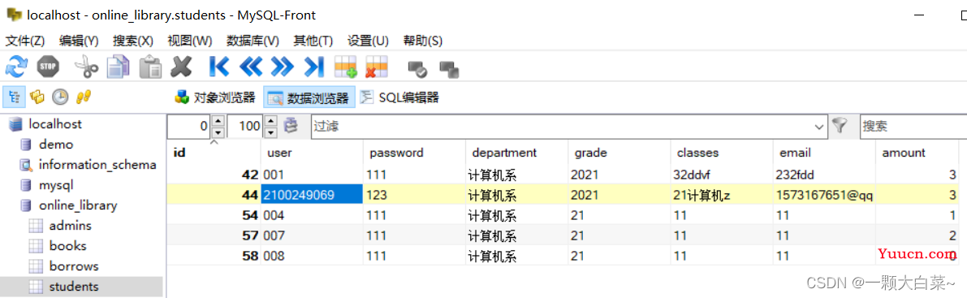Screen dimensions: 967x298
Task: Click the funnel filter icon
Action: point(840,125)
